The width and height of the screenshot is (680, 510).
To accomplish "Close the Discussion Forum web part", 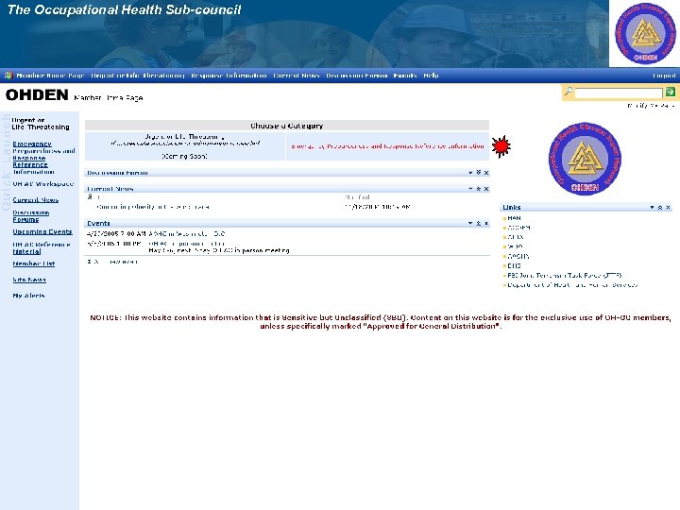I will tap(486, 173).
